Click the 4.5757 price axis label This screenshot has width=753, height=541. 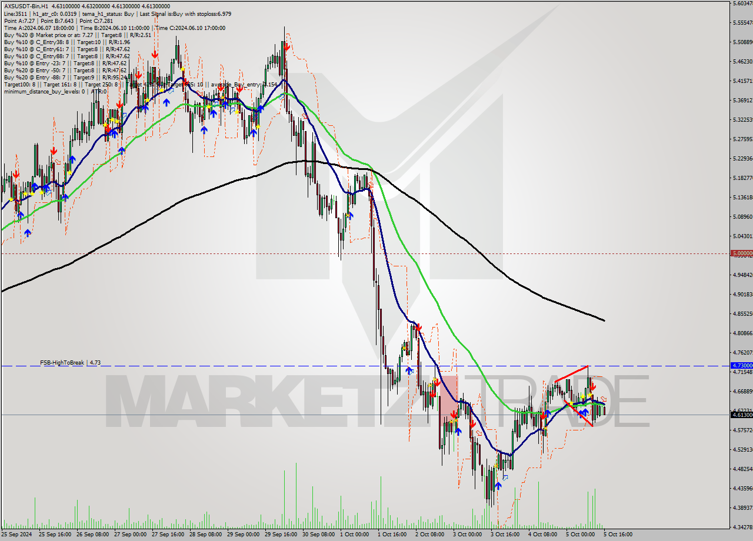point(742,430)
